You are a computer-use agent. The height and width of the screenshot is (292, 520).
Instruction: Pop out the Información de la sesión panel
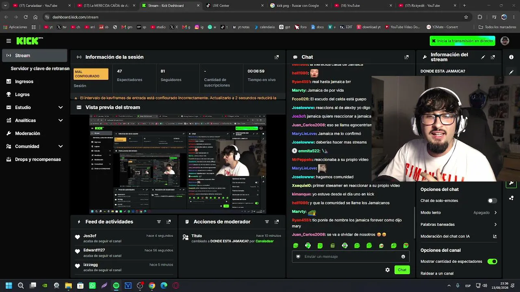(277, 57)
